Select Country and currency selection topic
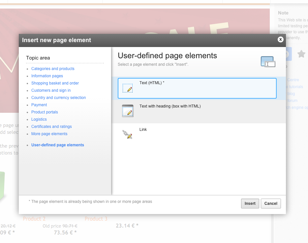308x243 pixels. (x=58, y=98)
